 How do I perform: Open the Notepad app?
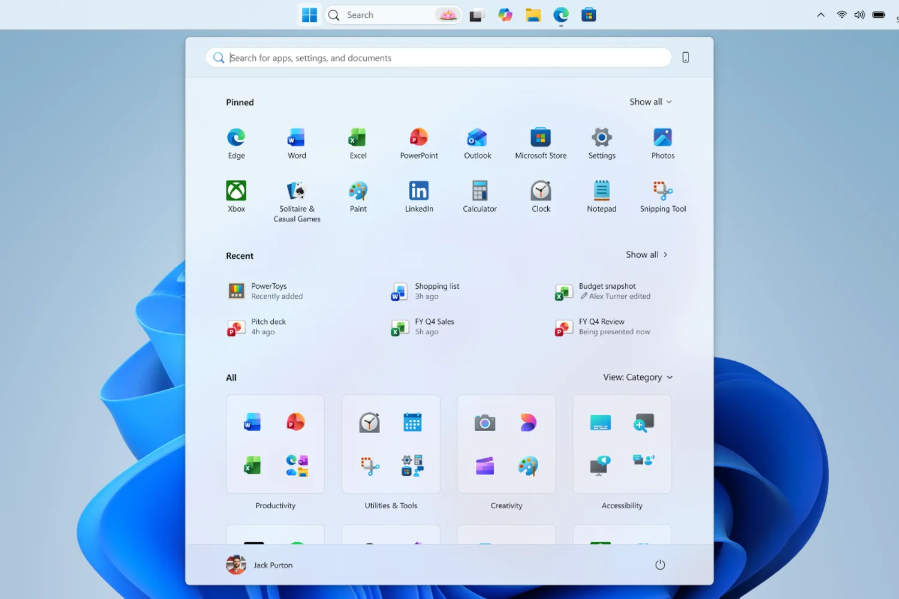point(602,196)
